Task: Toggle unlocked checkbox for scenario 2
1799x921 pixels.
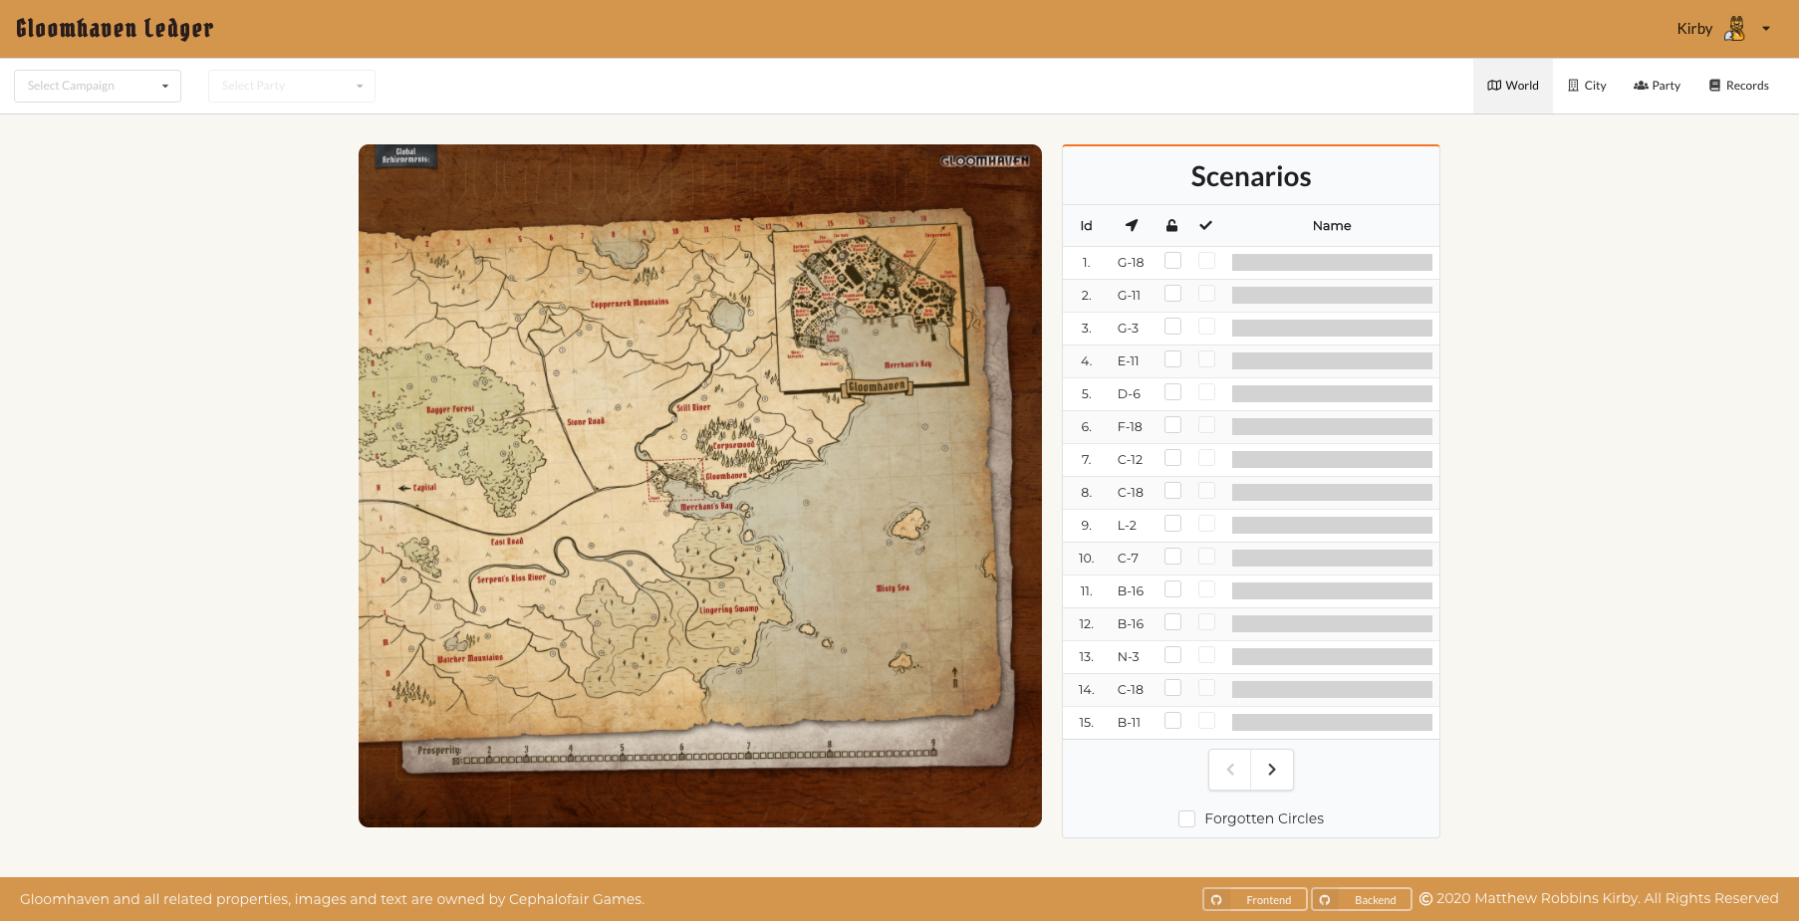Action: pos(1173,294)
